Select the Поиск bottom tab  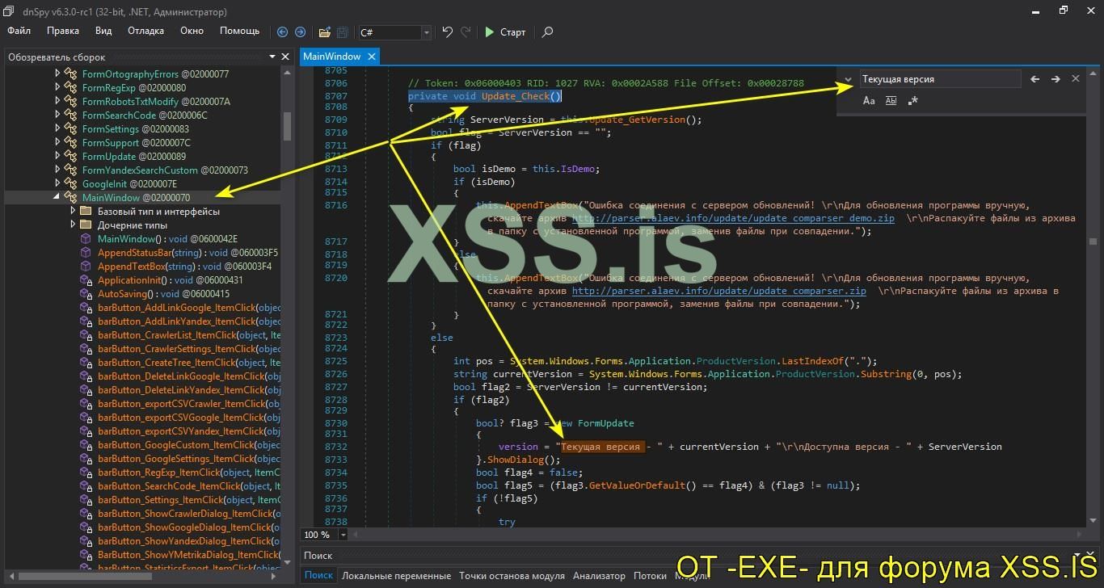[318, 576]
